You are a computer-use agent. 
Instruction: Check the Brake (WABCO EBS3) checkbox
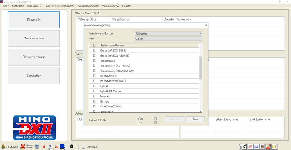click(94, 51)
